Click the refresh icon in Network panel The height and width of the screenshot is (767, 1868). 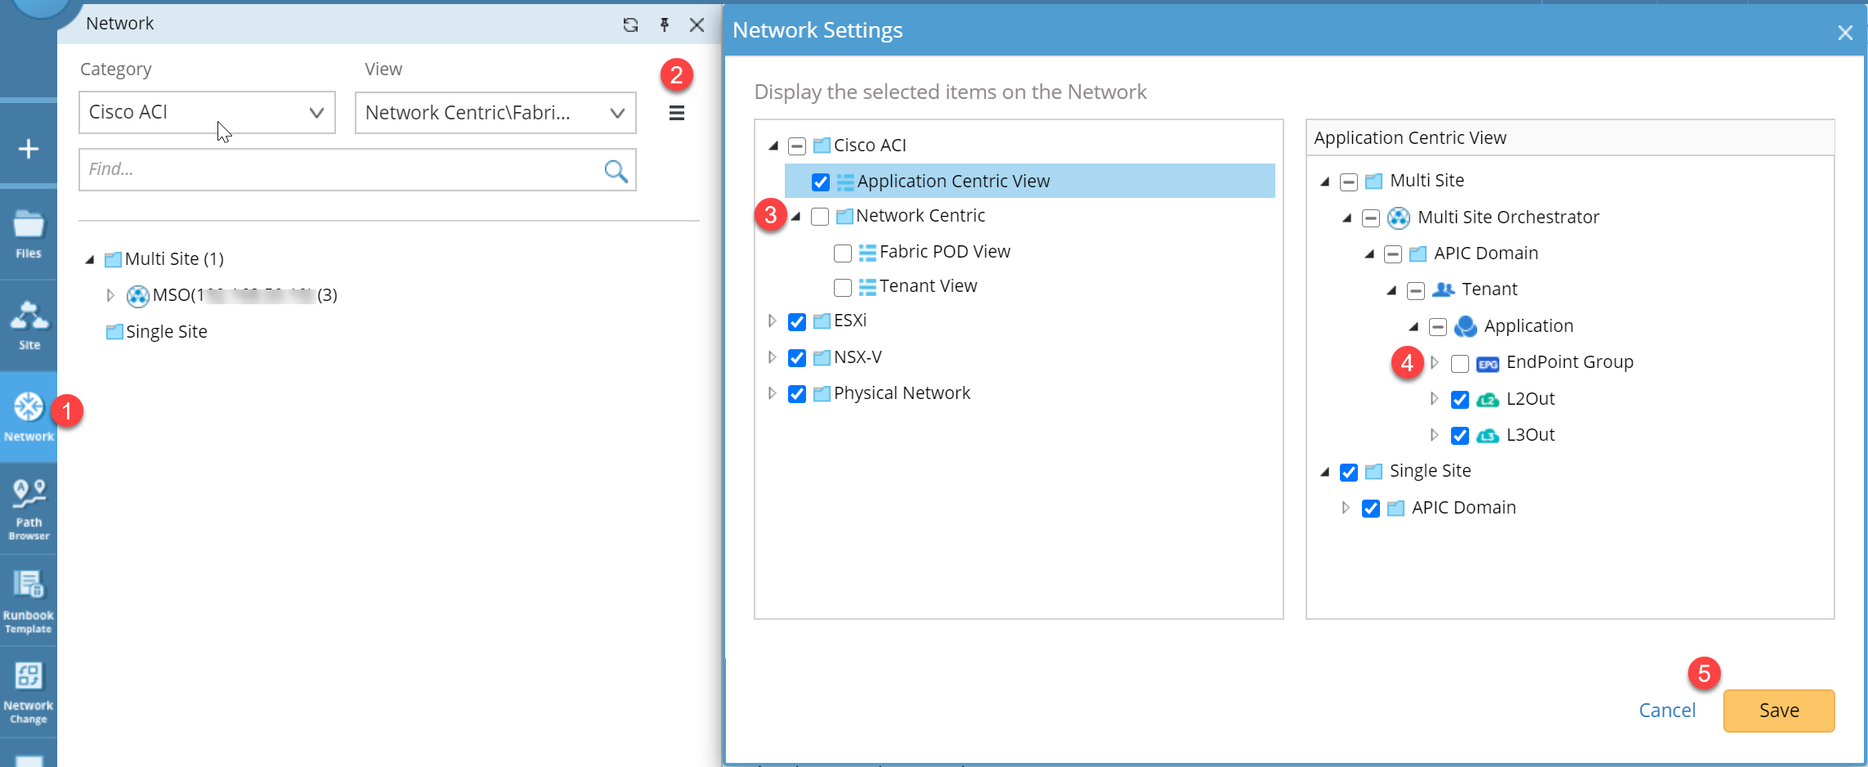coord(630,25)
